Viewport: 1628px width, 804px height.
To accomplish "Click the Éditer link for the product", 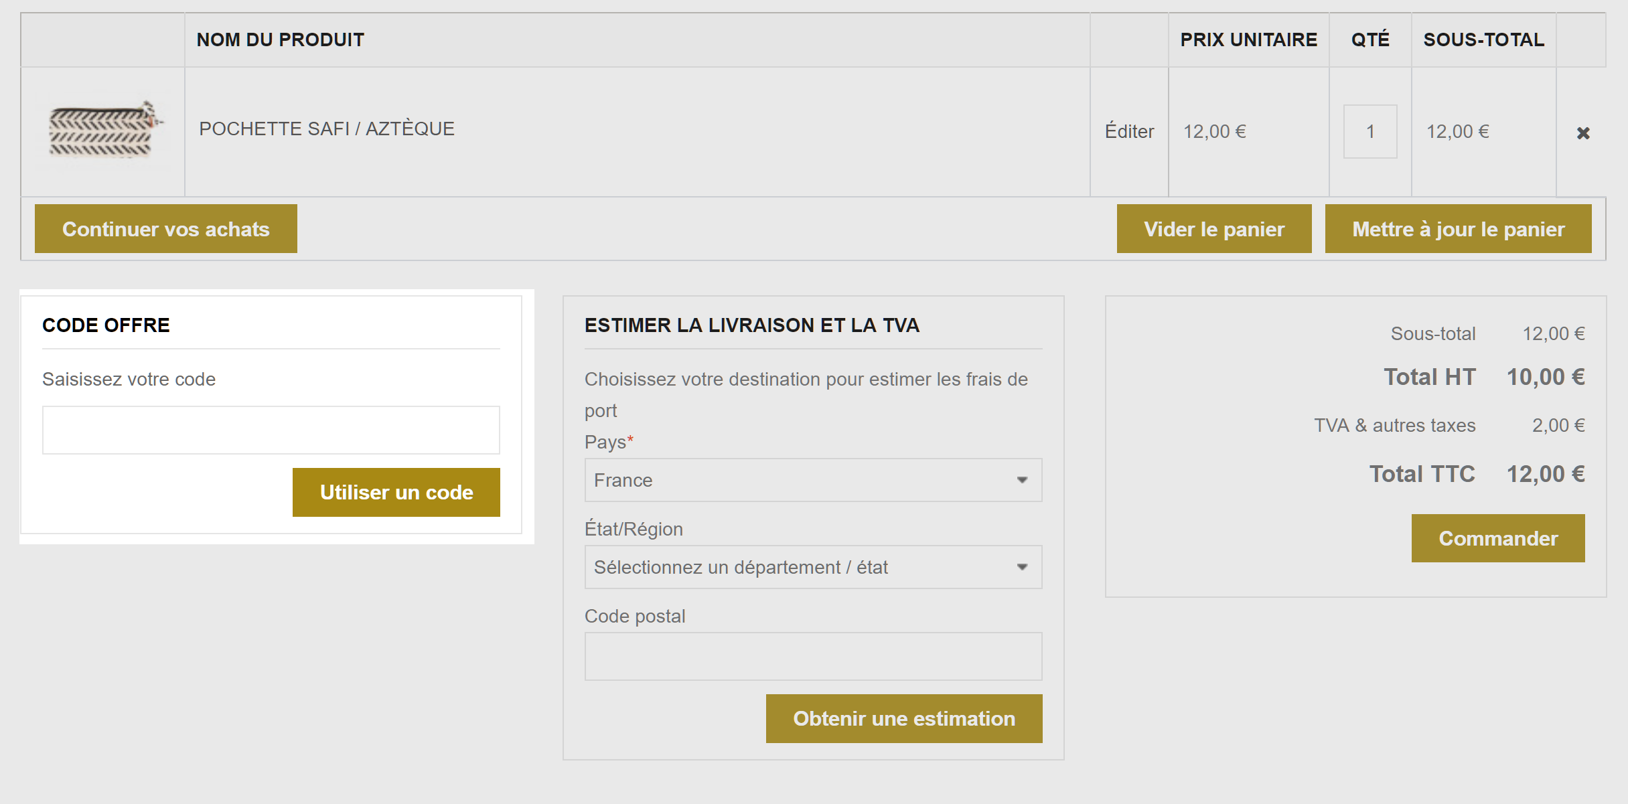I will click(1129, 131).
